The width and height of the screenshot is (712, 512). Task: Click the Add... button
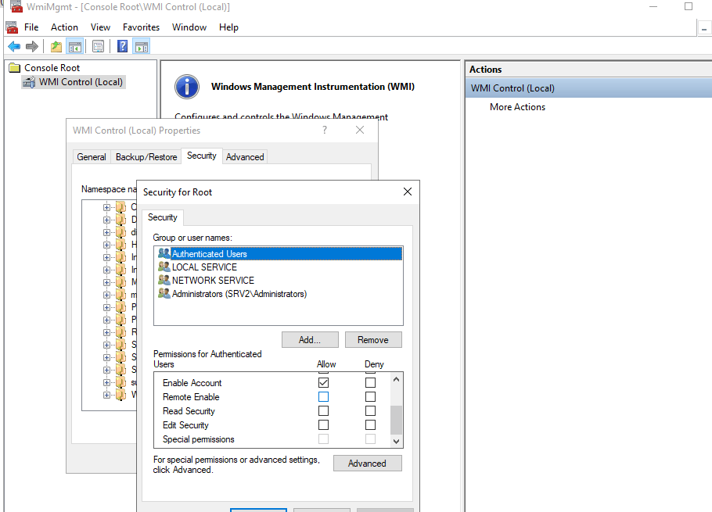pos(310,340)
